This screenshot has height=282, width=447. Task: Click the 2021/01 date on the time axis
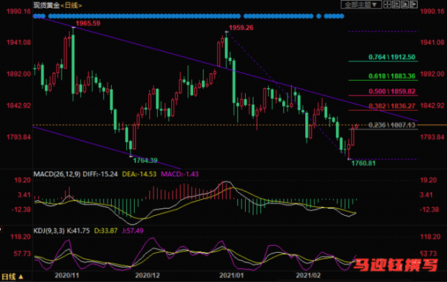[231, 275]
